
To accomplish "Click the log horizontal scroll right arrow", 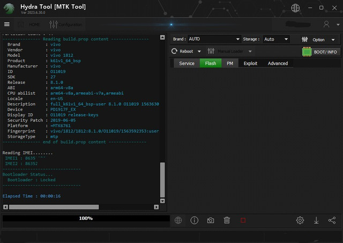I will click(156, 207).
